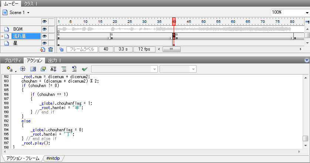Screen dimensions: 310x163
Task: Delete layer using the trash icon
Action: coord(51,49)
